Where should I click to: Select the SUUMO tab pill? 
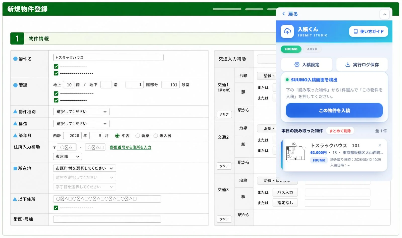(x=291, y=49)
